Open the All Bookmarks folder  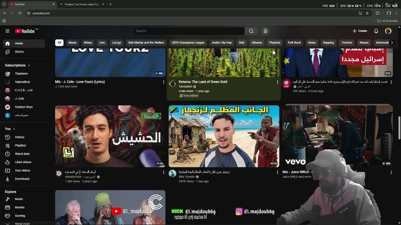point(388,21)
